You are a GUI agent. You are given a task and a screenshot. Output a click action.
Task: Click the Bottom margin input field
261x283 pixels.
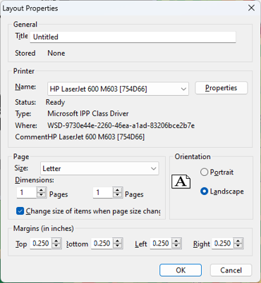(x=102, y=244)
